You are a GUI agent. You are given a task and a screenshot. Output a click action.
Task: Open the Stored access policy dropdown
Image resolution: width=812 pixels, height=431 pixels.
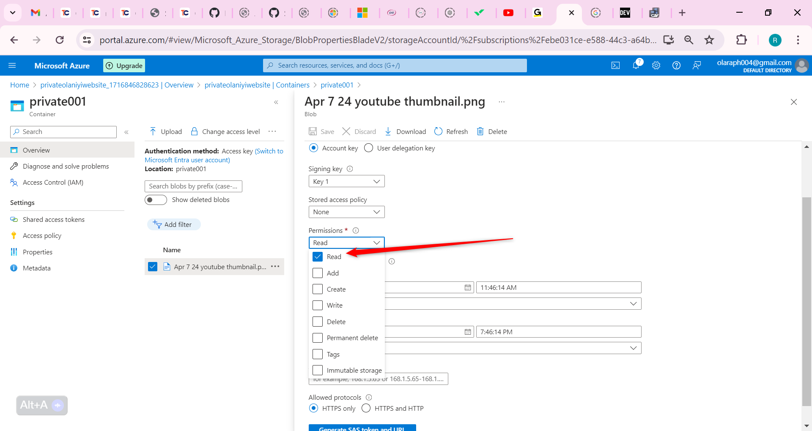click(346, 212)
